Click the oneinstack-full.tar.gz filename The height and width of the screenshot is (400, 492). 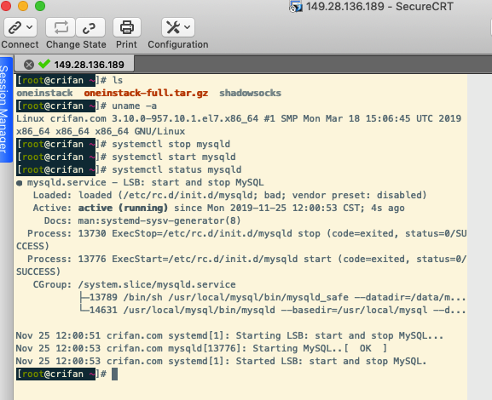pos(146,93)
